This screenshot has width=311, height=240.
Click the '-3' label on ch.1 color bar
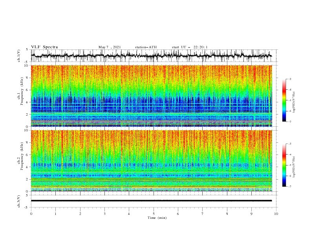point(289,79)
